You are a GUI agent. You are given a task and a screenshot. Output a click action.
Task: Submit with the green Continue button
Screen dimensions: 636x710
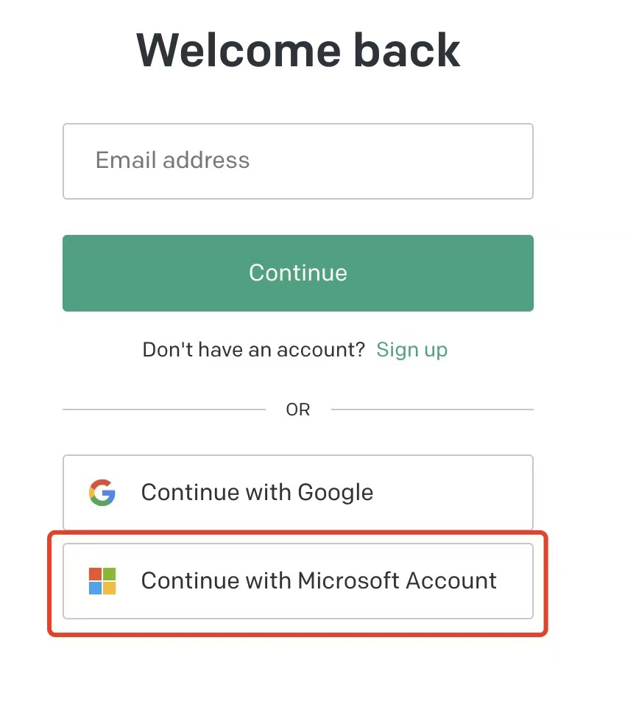click(298, 273)
